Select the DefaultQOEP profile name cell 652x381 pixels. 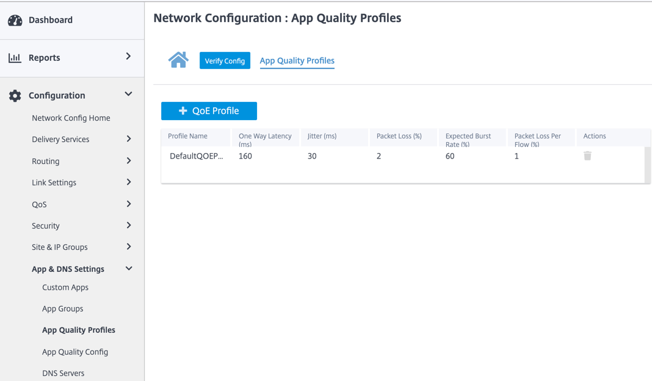(196, 156)
